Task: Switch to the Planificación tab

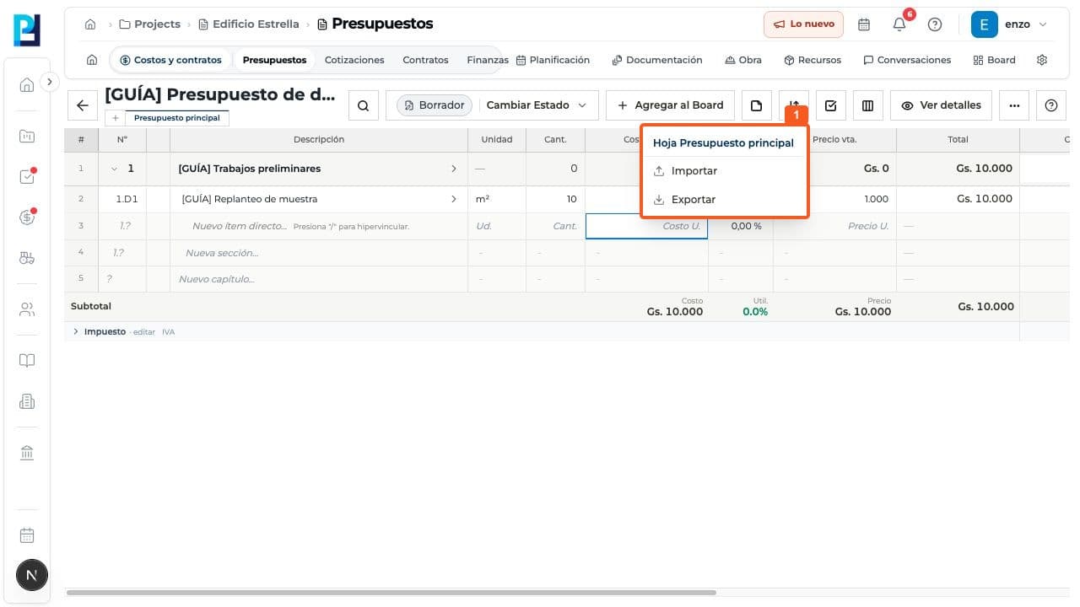Action: click(553, 60)
